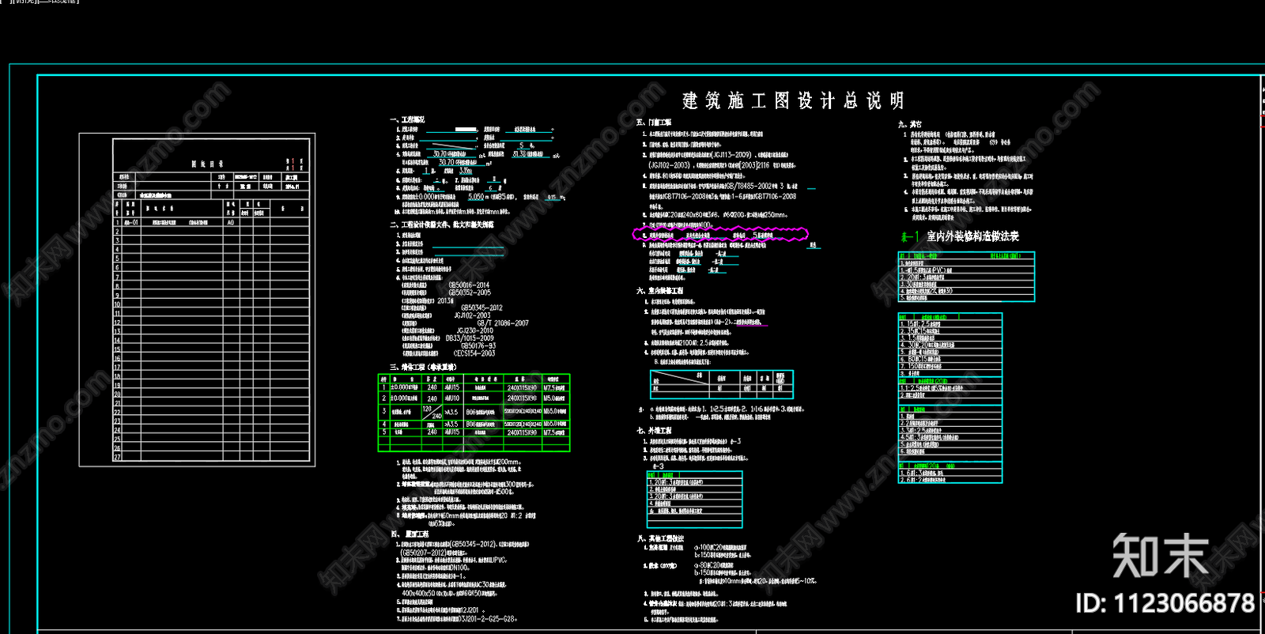Select the 知末 logo
The width and height of the screenshot is (1265, 634).
1161,556
